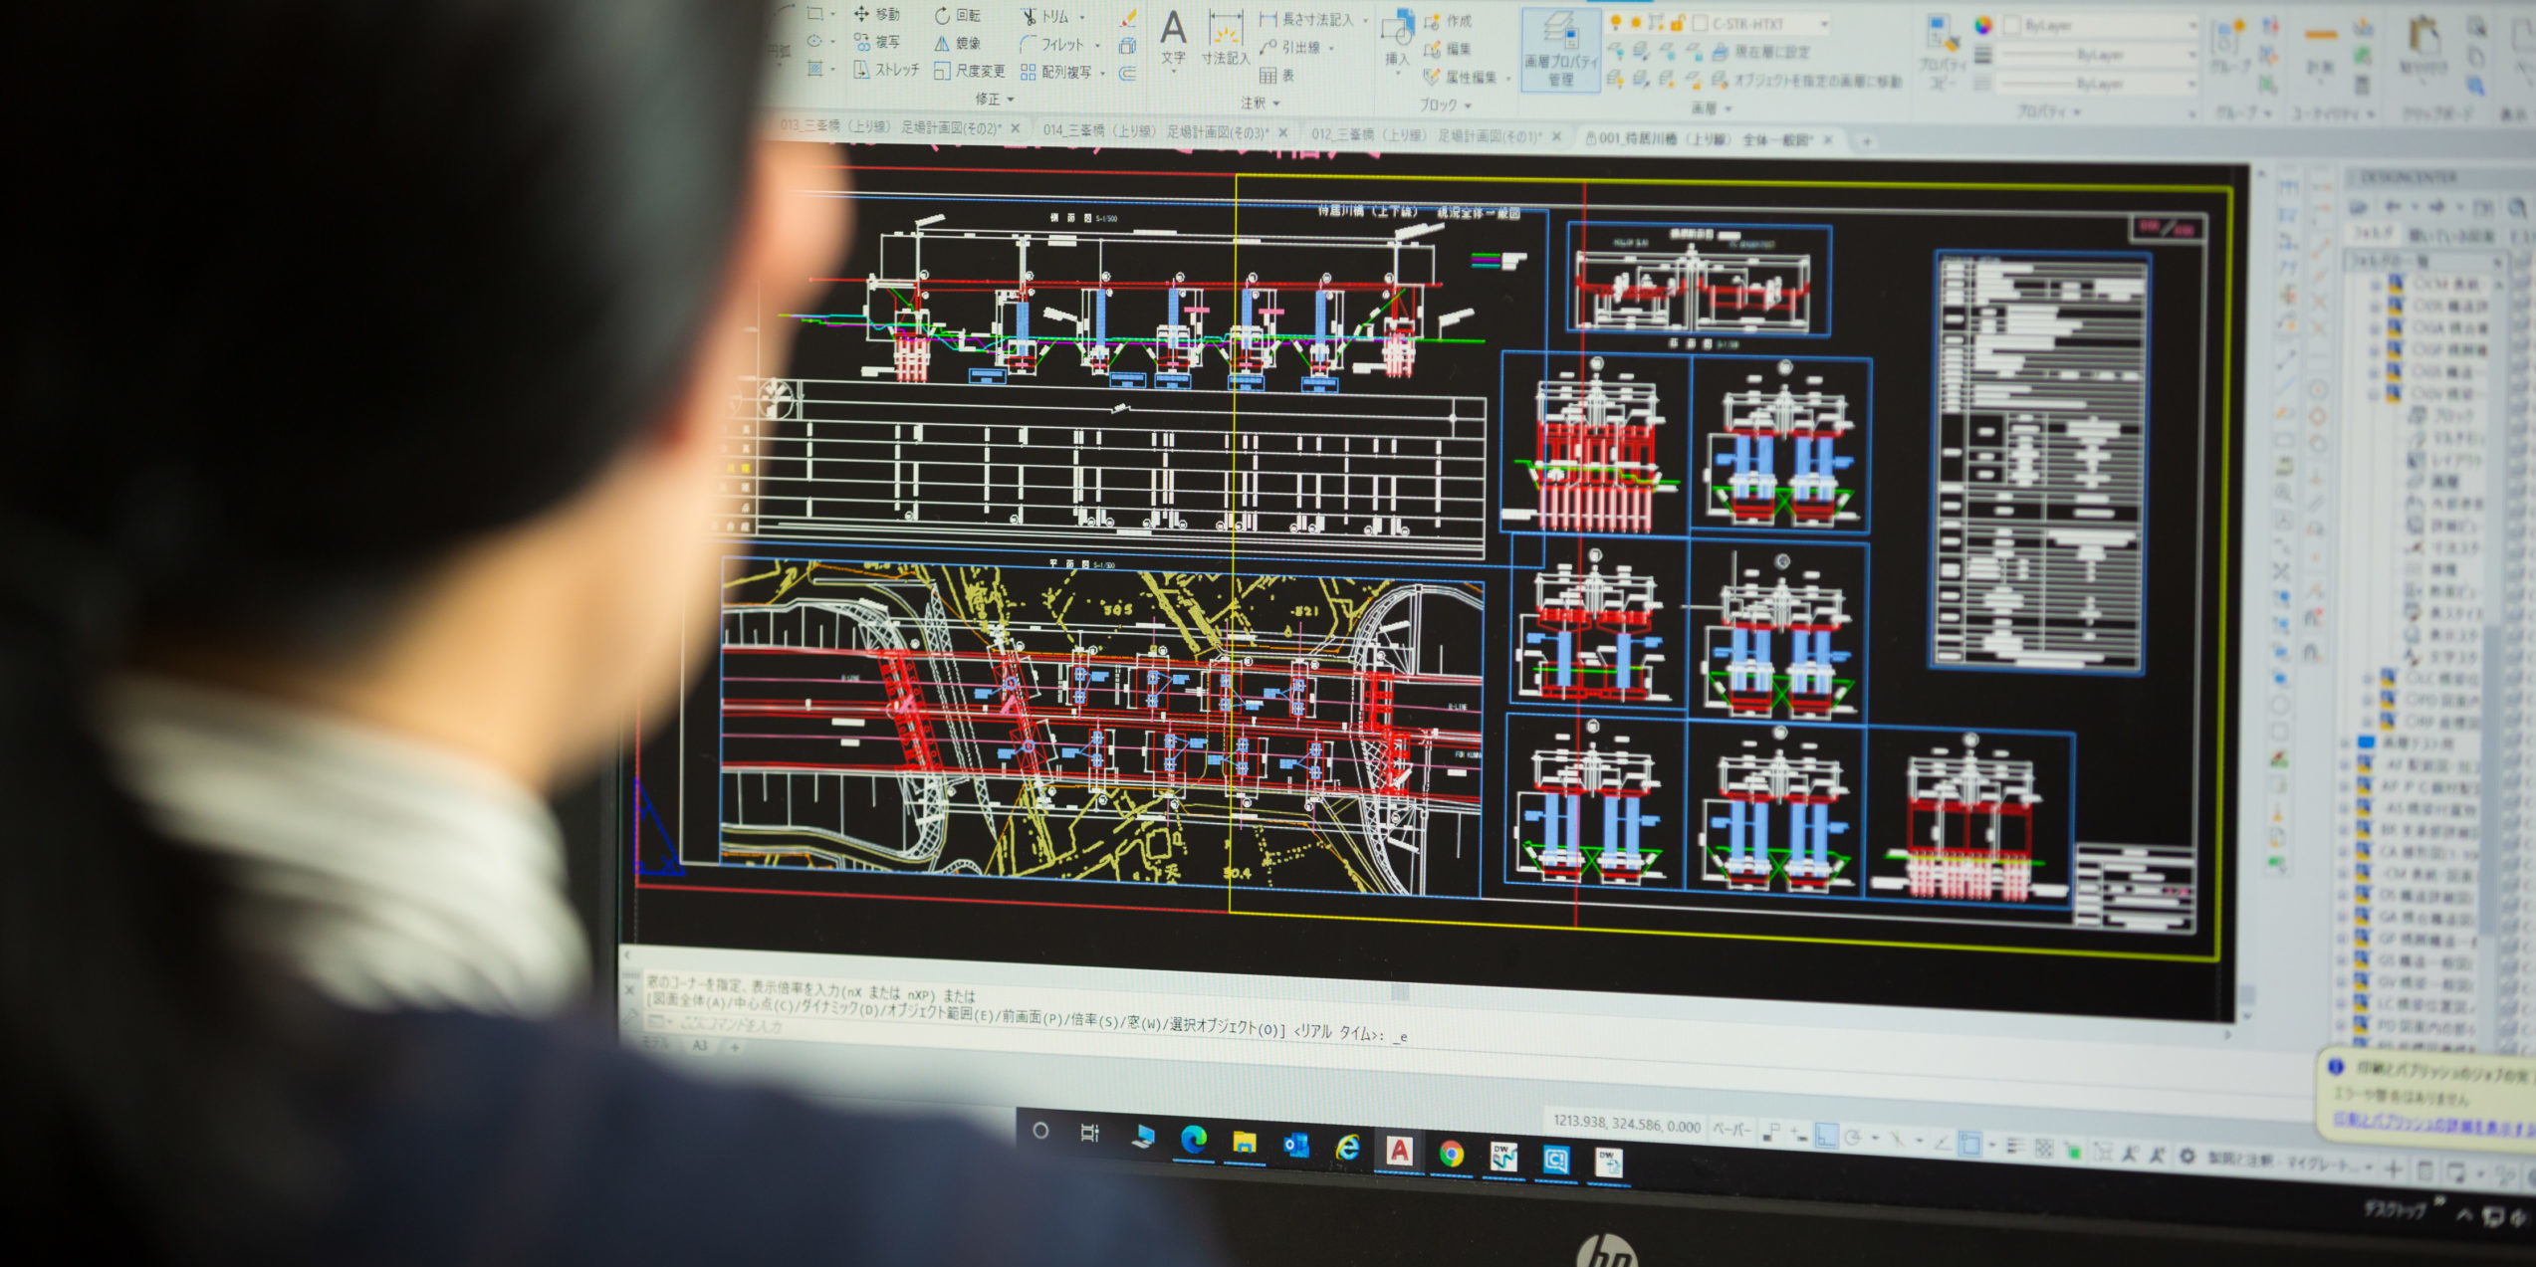2536x1267 pixels.
Task: Toggle object snap in status bar
Action: (x=1969, y=1145)
